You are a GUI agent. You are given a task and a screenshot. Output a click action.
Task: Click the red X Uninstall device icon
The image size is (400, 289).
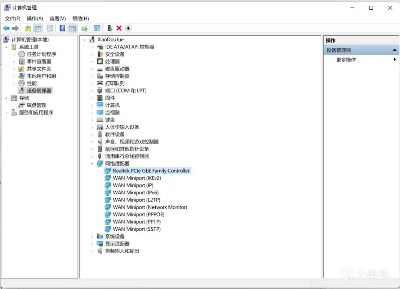tap(119, 28)
